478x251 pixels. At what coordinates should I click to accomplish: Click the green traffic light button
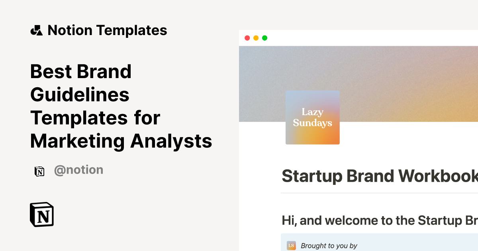click(264, 38)
